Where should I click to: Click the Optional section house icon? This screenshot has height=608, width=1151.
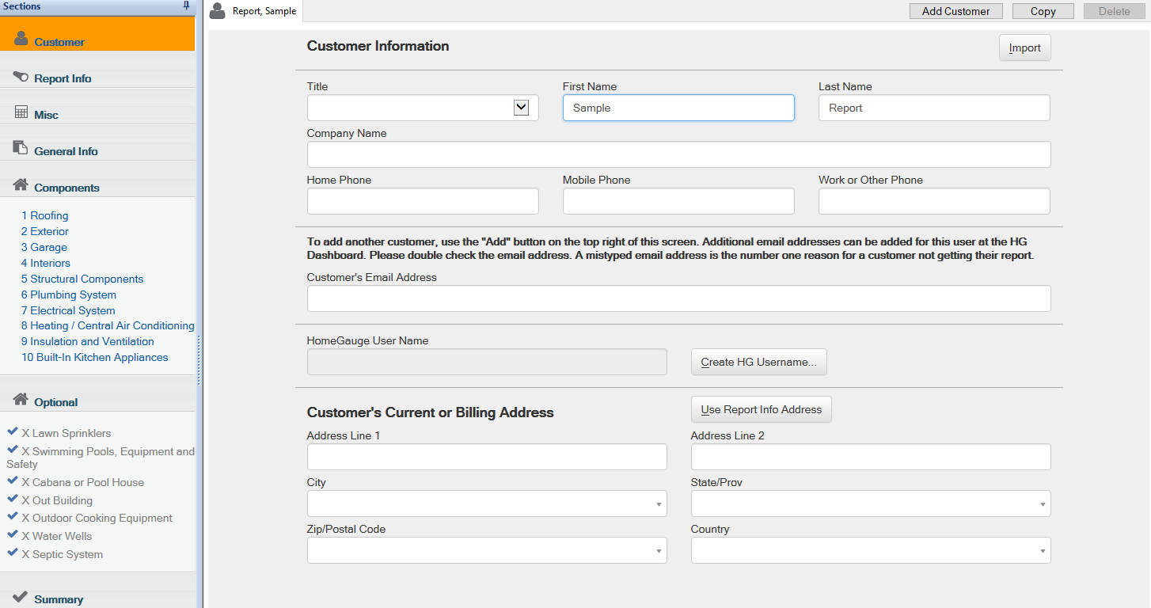(x=21, y=400)
